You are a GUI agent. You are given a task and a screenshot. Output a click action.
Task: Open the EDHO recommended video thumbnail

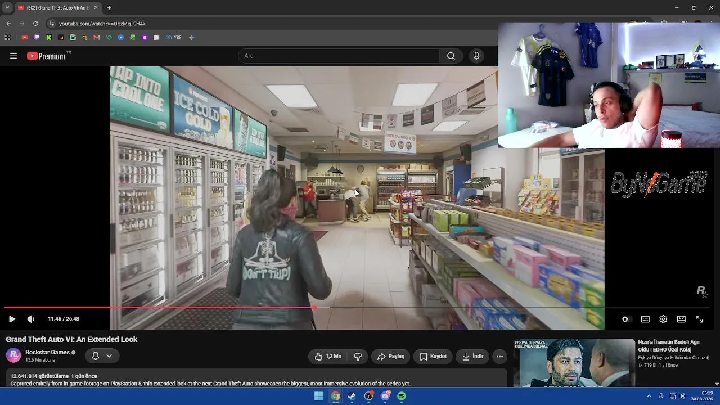click(574, 362)
